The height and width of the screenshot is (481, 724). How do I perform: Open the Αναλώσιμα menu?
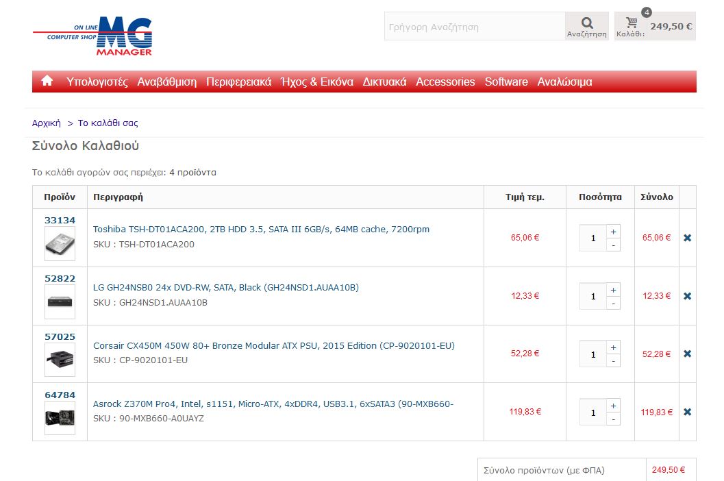564,82
